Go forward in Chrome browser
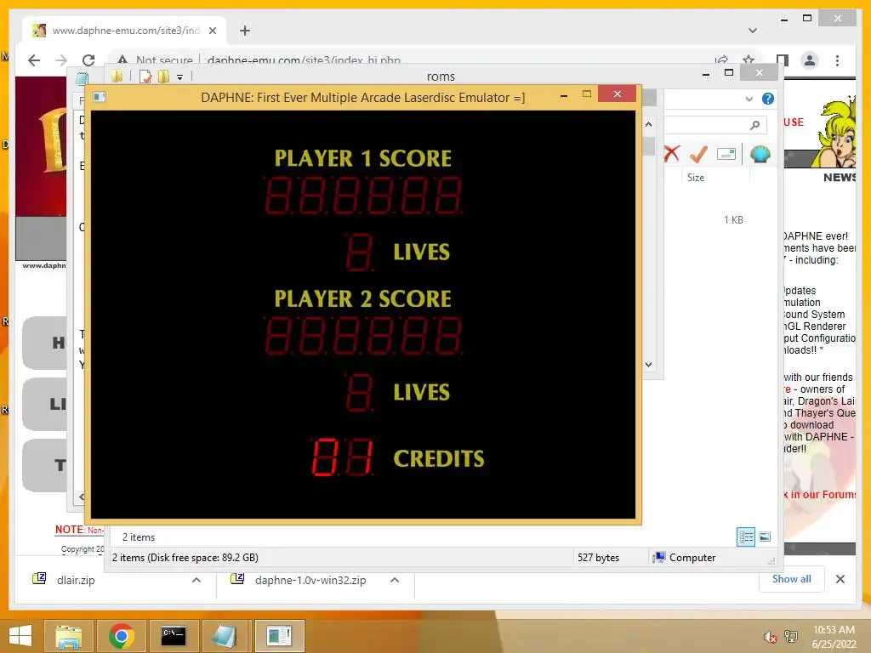Viewport: 871px width, 653px height. (x=61, y=60)
